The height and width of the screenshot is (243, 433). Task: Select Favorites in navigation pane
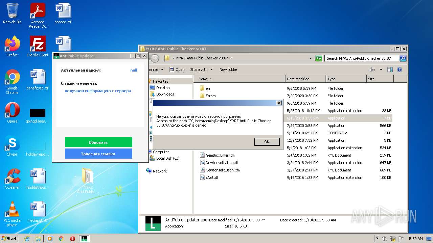tap(160, 81)
